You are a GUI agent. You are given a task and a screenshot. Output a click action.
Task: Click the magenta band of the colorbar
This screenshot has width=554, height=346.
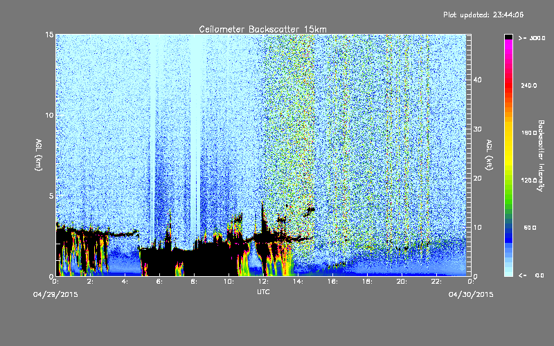508,46
